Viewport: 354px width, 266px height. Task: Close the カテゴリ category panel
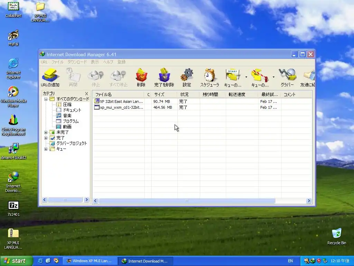pos(86,94)
